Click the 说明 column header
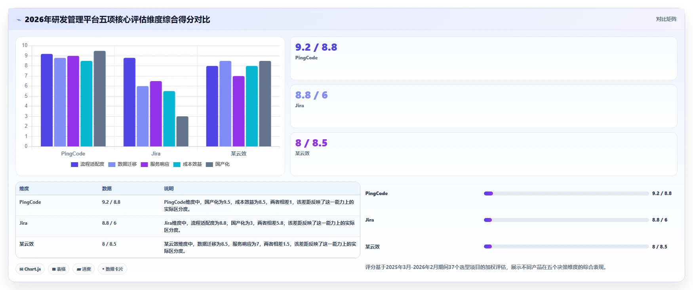Screen dimensions: 693x290 [169, 189]
